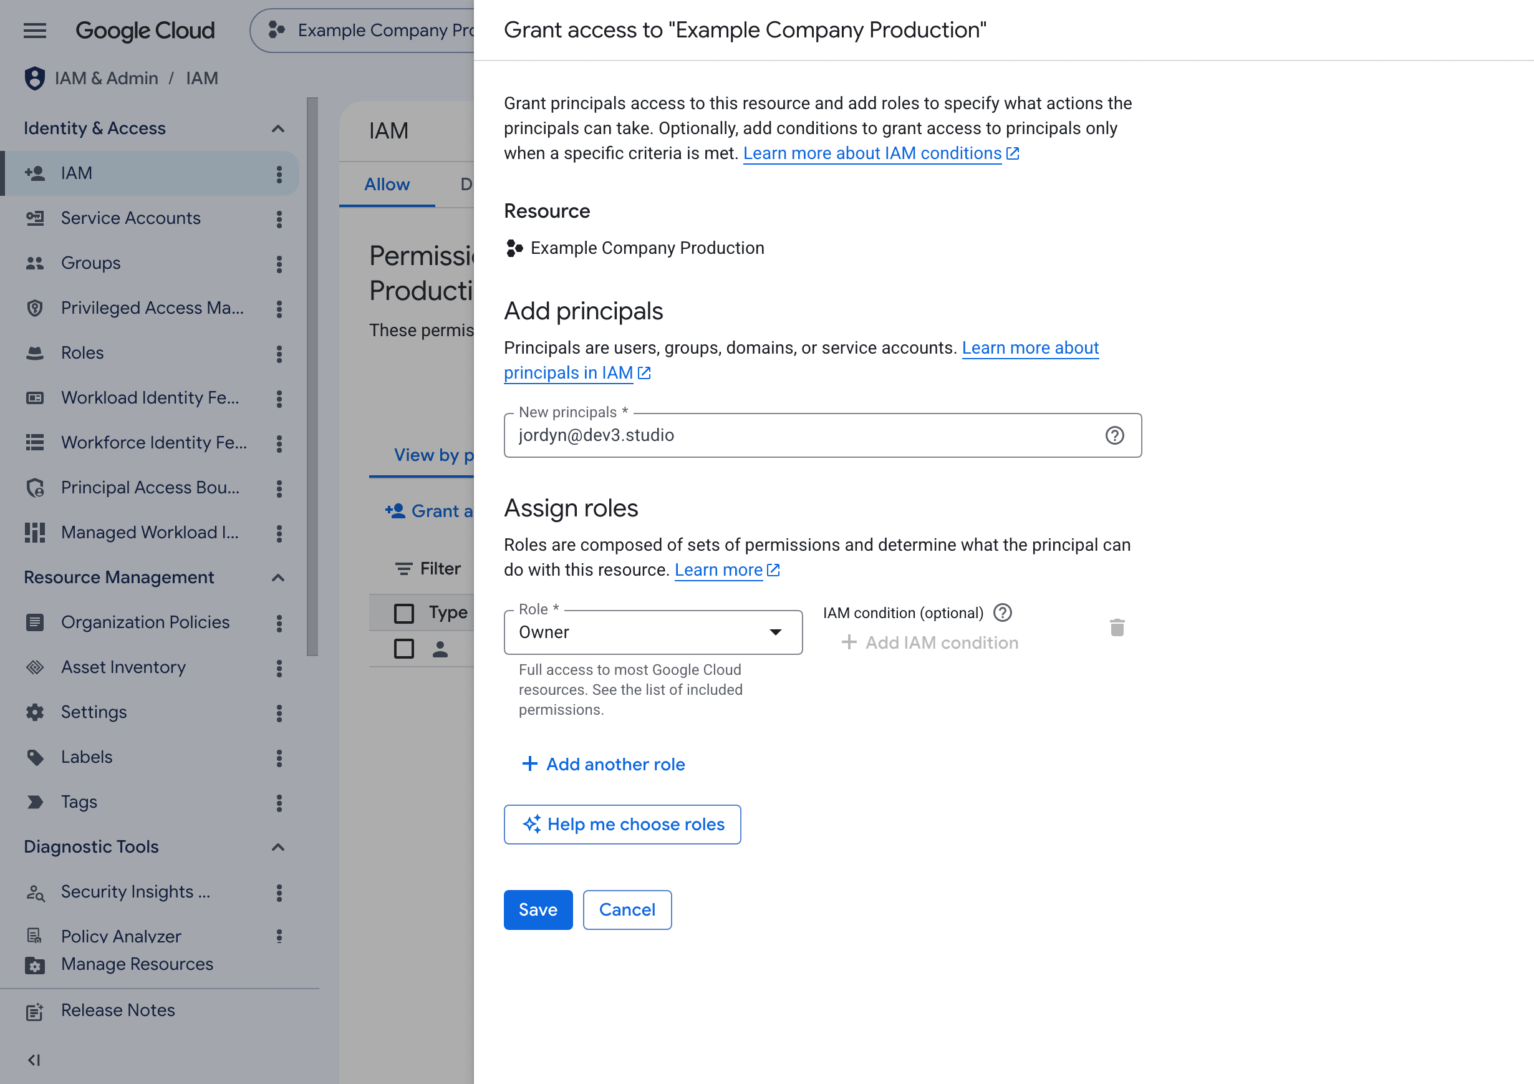The width and height of the screenshot is (1534, 1084).
Task: Click the sidebar vertical scrollbar
Action: click(312, 376)
